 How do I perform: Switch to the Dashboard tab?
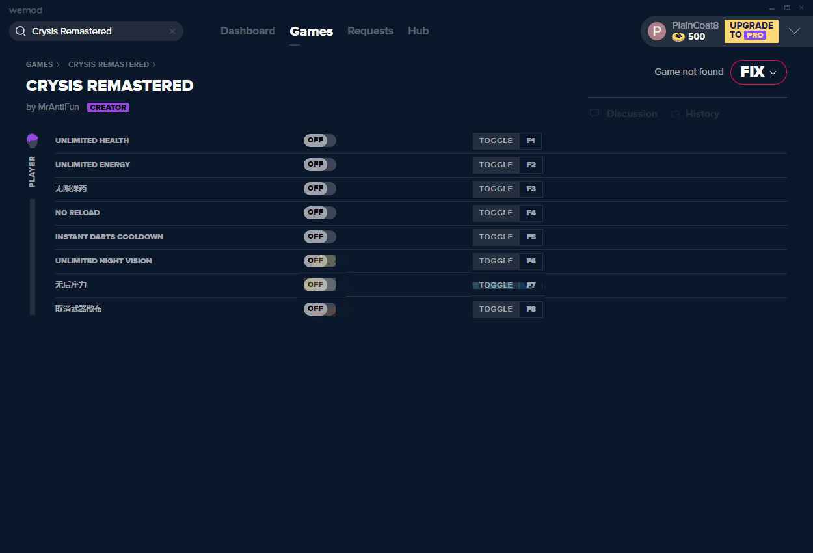[x=248, y=31]
